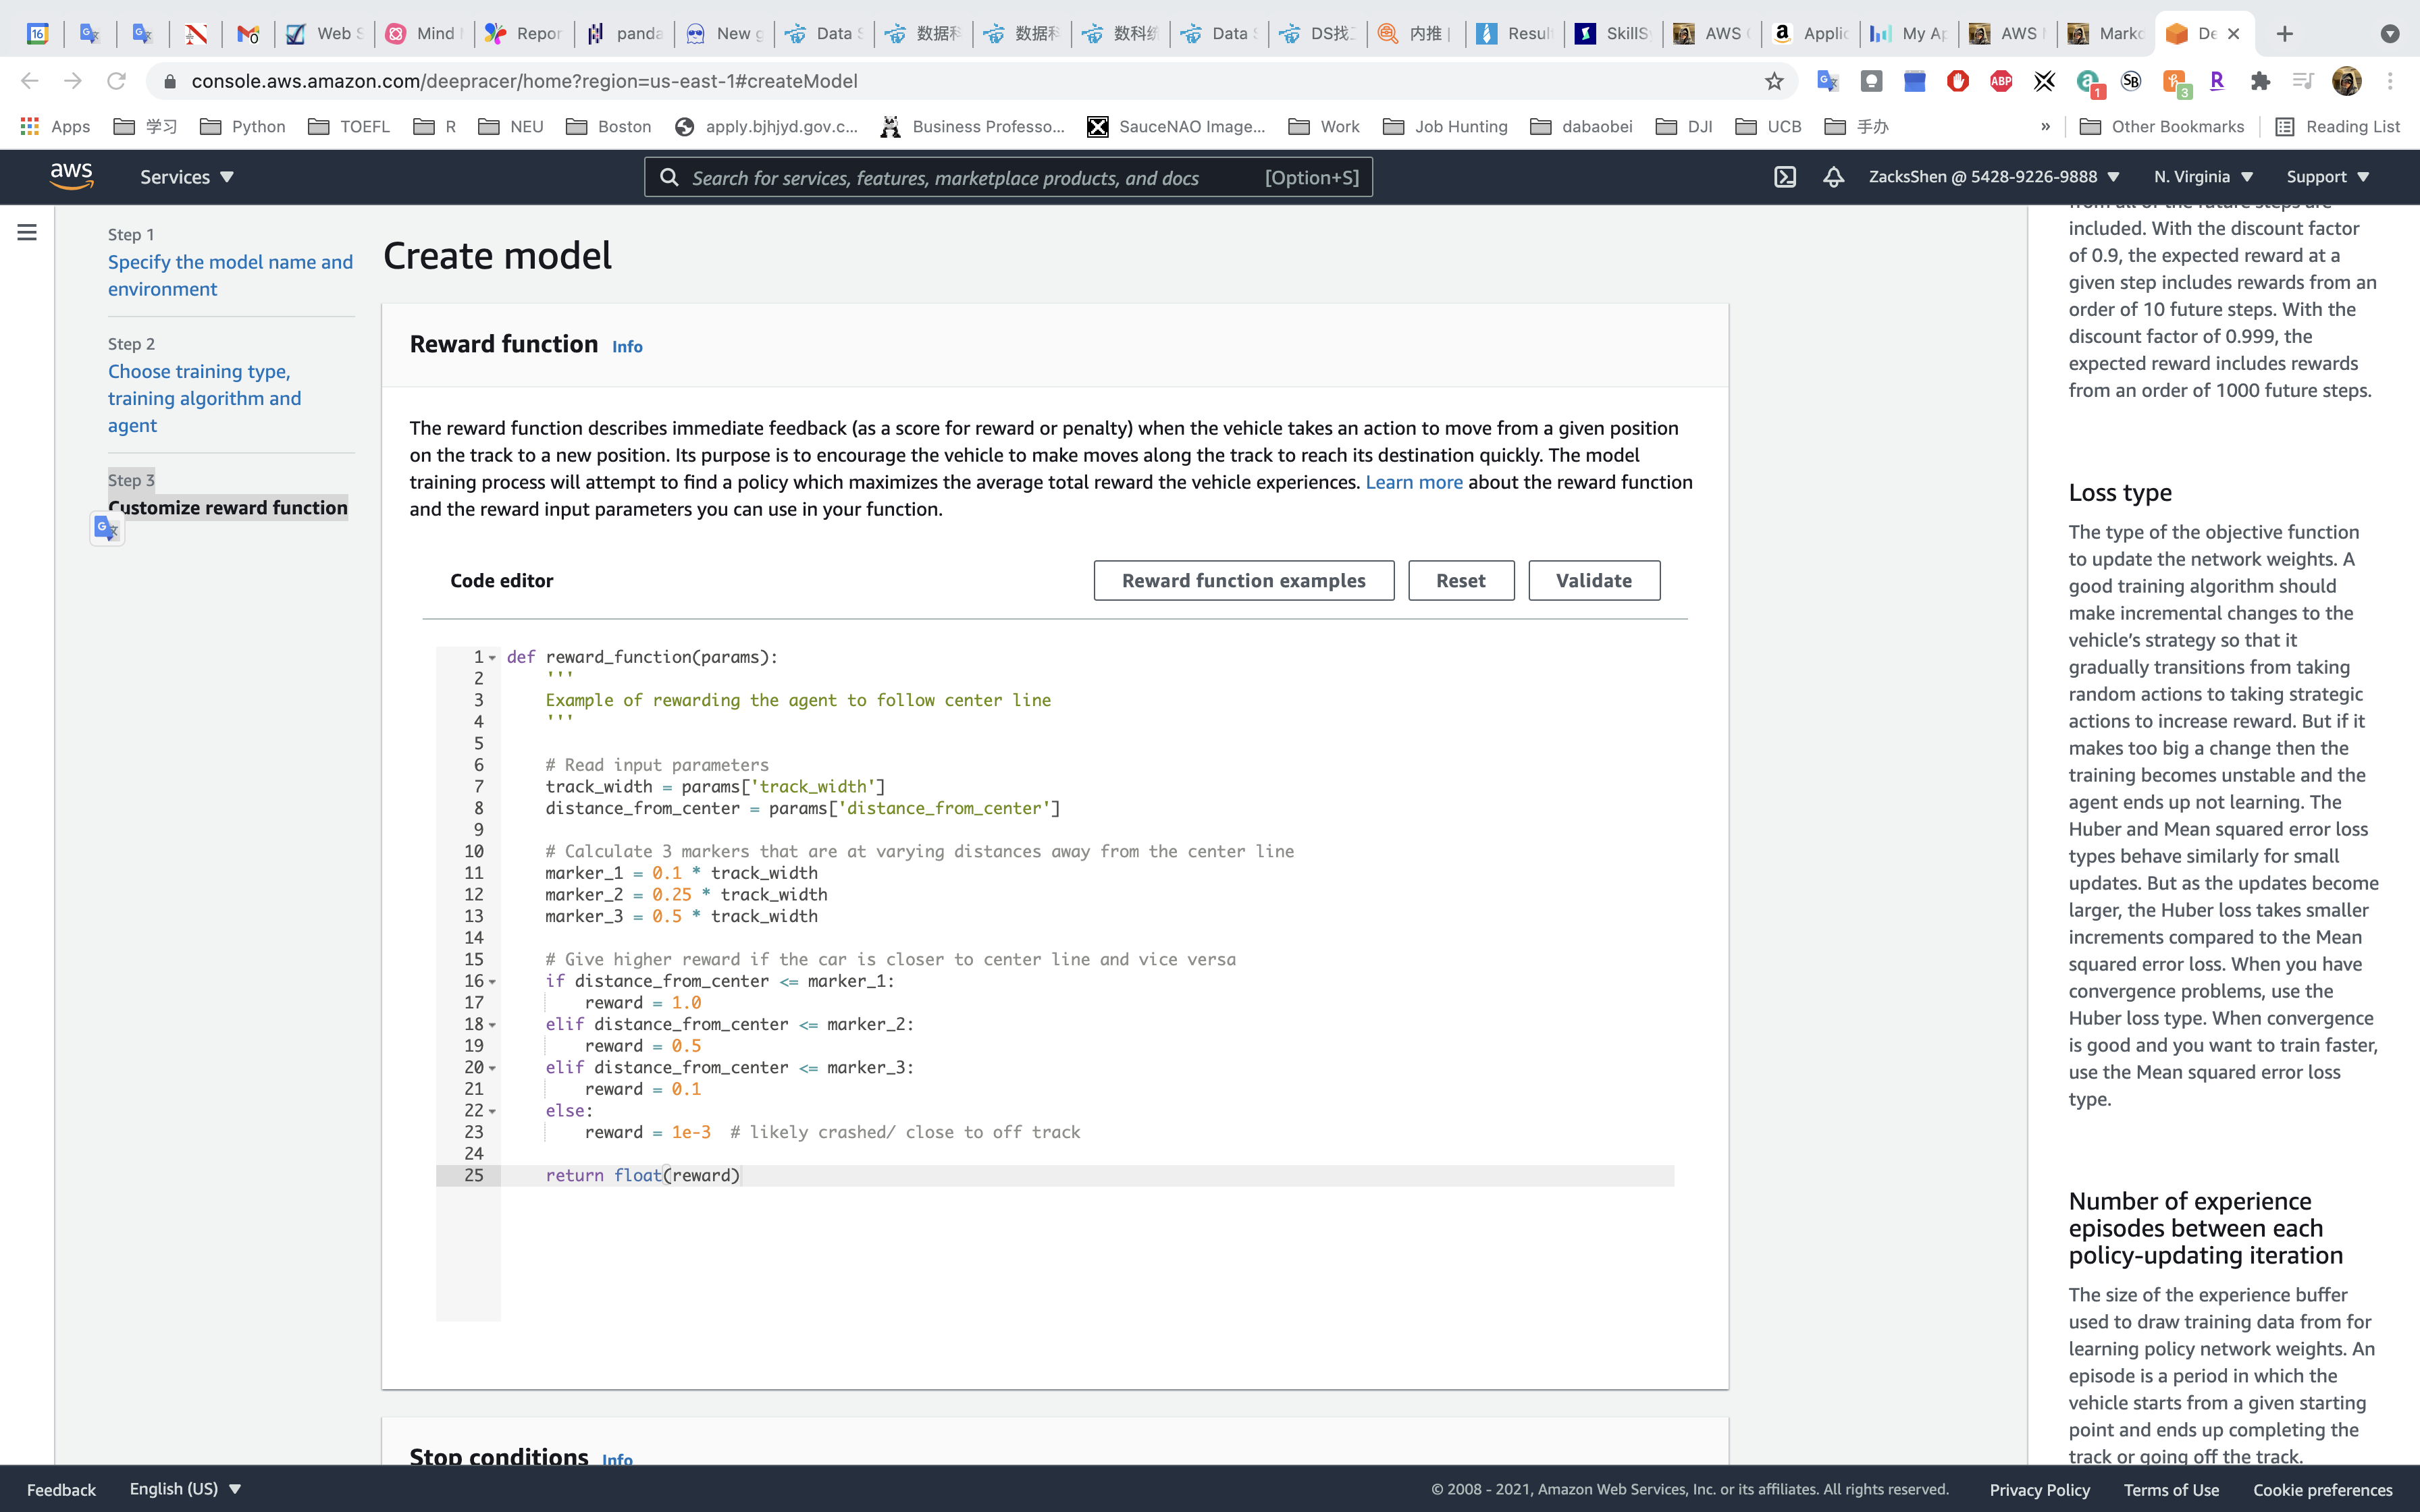Image resolution: width=2420 pixels, height=1512 pixels.
Task: Bookmark page with the star icon
Action: coord(1774,81)
